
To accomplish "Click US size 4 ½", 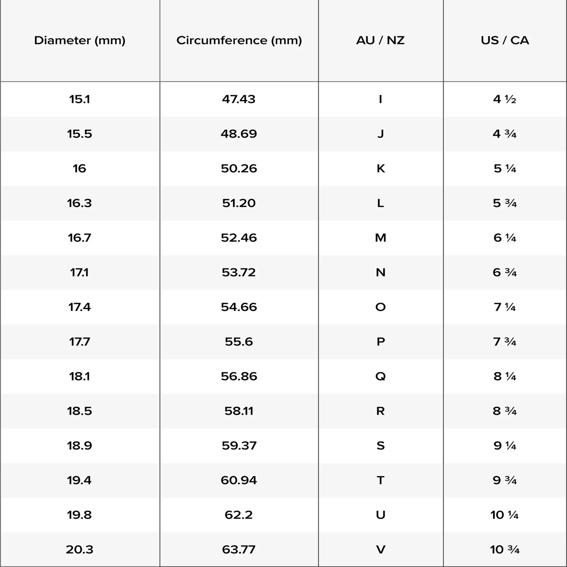I will (505, 99).
